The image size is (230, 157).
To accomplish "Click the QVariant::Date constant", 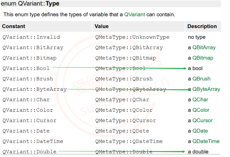I will point(26,131).
